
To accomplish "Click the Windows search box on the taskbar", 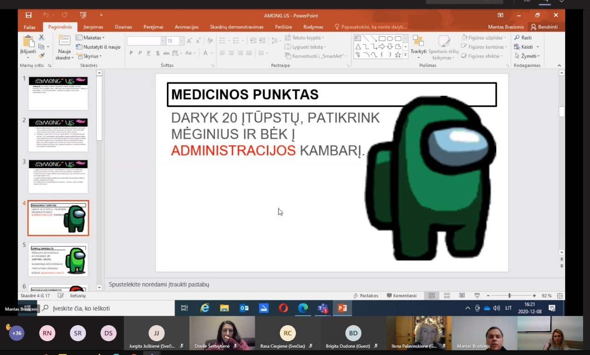I will click(x=107, y=308).
